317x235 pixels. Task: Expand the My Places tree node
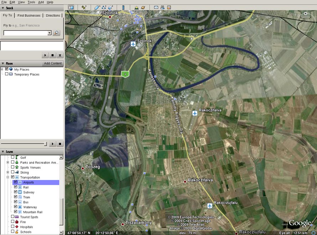coord(2,69)
